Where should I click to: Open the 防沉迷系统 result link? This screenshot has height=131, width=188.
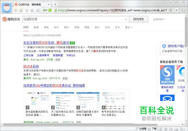pos(31,66)
